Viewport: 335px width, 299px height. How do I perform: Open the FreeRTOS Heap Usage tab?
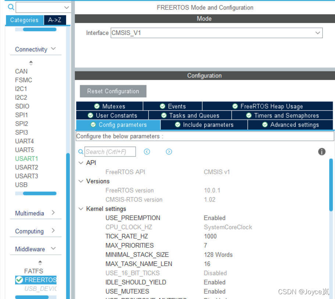[x=267, y=106]
